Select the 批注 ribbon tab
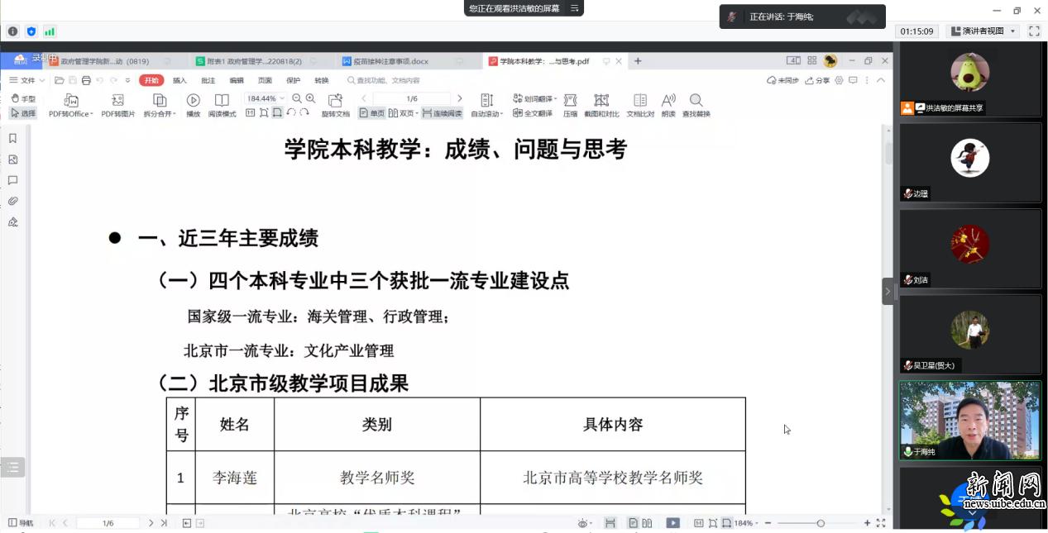The image size is (1048, 533). pos(208,80)
